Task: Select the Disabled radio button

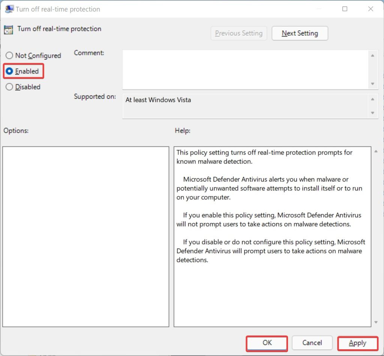Action: point(9,87)
